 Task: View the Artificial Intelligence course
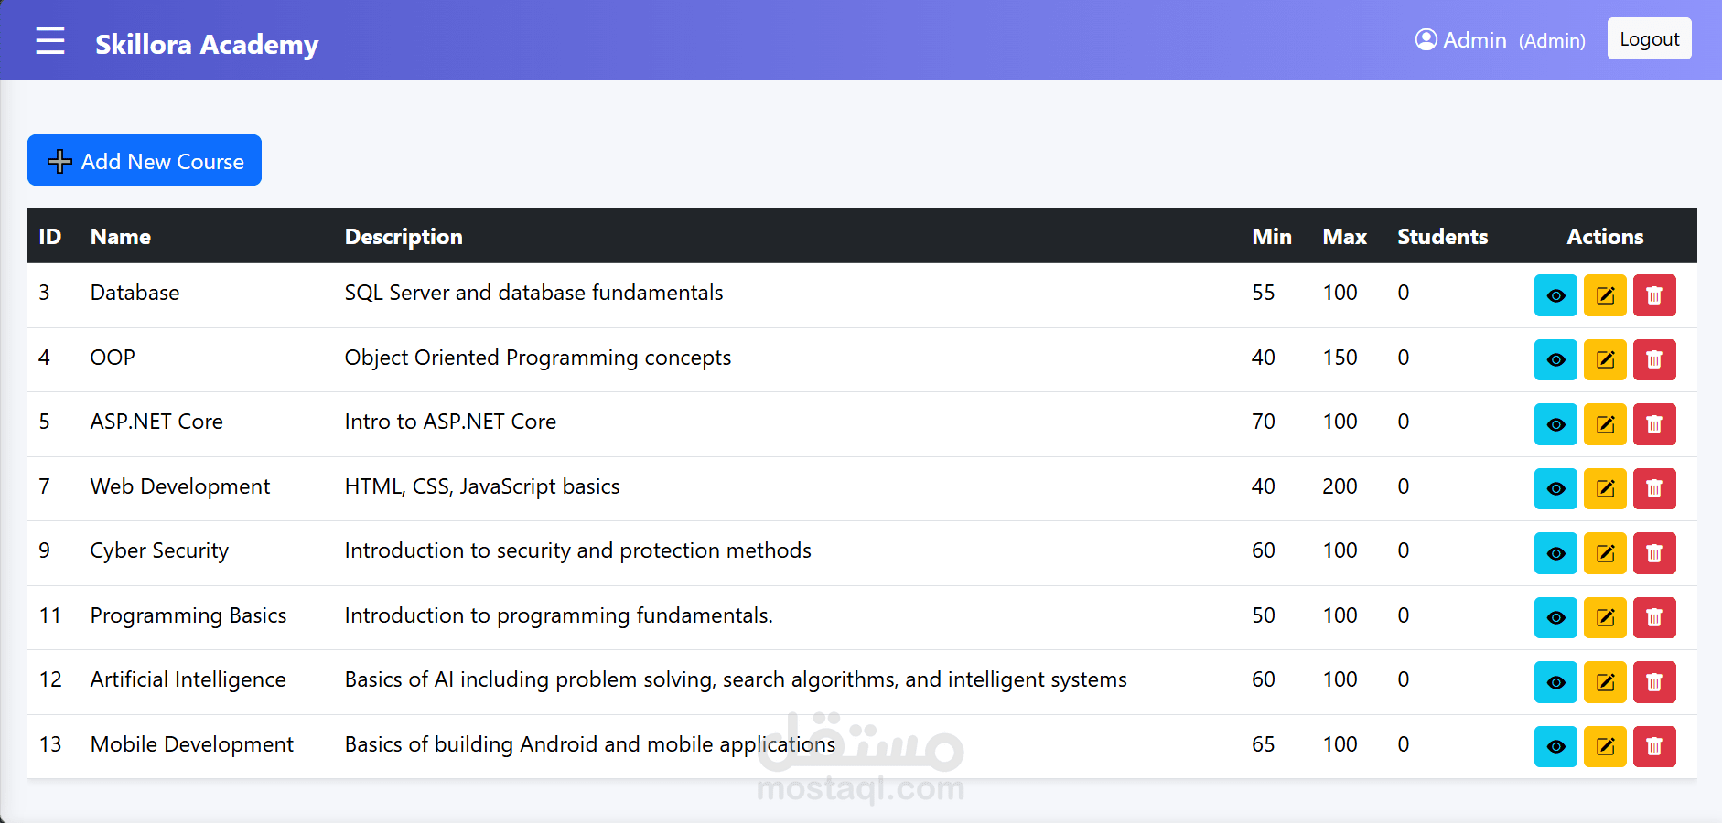pos(1555,682)
